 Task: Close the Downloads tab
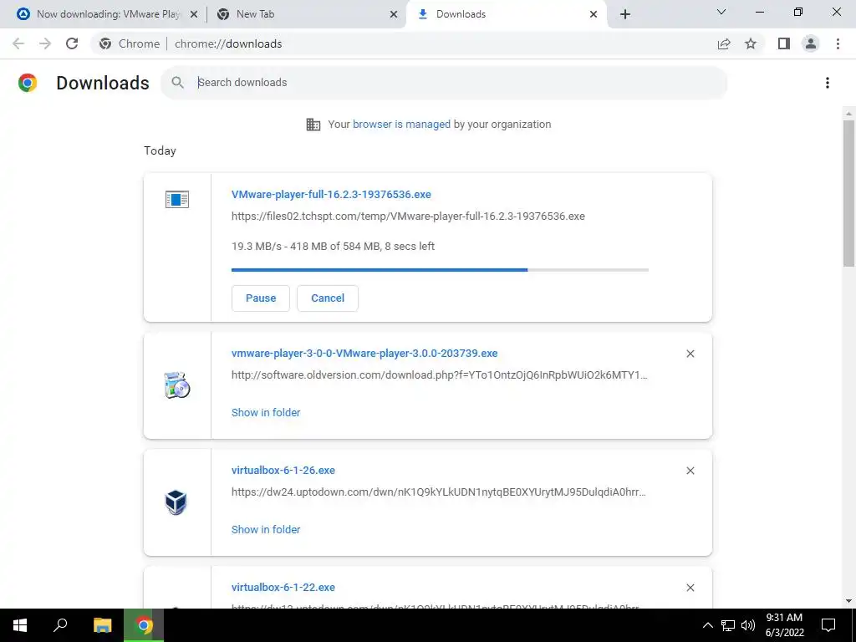(594, 14)
